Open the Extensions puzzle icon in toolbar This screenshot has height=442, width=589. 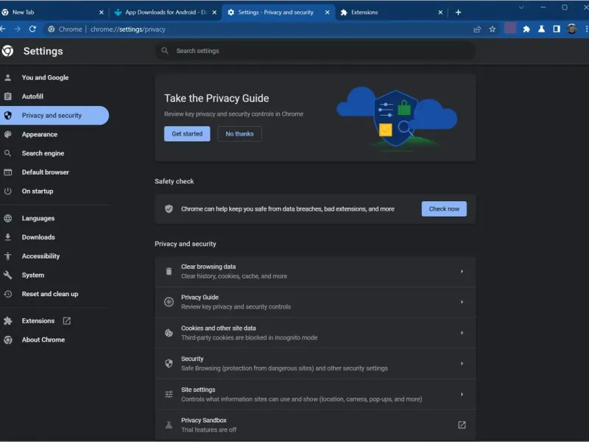tap(526, 29)
